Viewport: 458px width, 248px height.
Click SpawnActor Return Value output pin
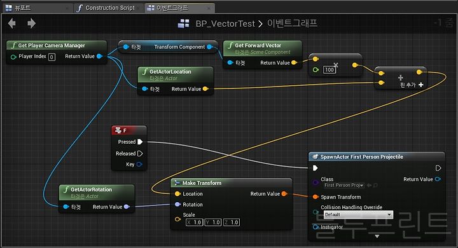click(x=438, y=179)
